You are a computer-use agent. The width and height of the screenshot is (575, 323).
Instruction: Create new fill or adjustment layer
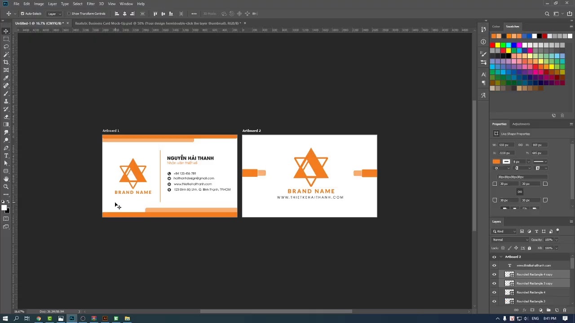tap(540, 310)
